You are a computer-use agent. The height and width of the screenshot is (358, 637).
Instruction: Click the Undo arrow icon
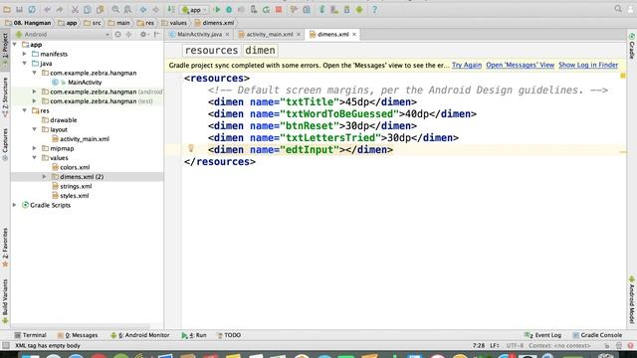[48, 9]
